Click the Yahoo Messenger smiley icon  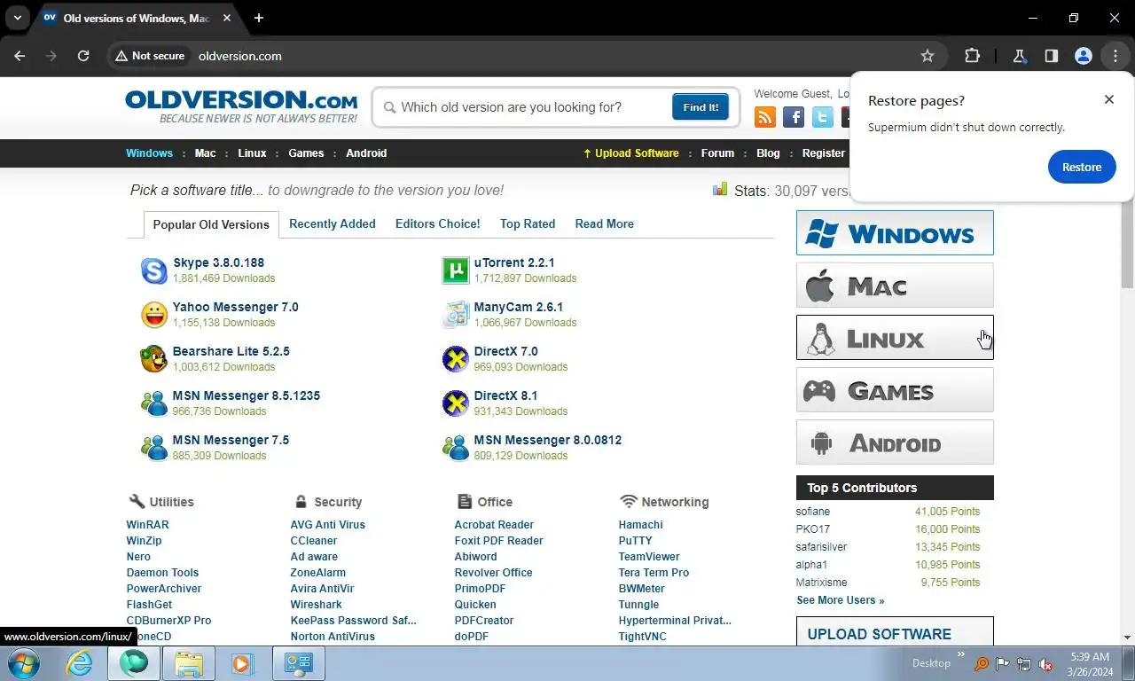(154, 315)
